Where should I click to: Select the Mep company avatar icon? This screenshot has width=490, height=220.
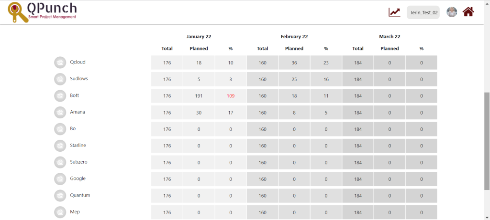point(60,212)
